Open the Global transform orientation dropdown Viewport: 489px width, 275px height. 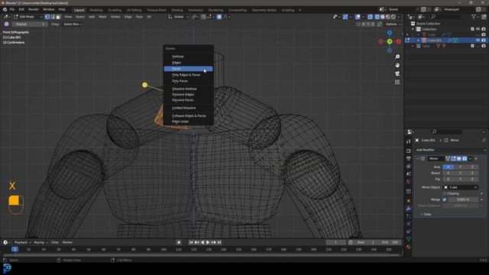[178, 17]
